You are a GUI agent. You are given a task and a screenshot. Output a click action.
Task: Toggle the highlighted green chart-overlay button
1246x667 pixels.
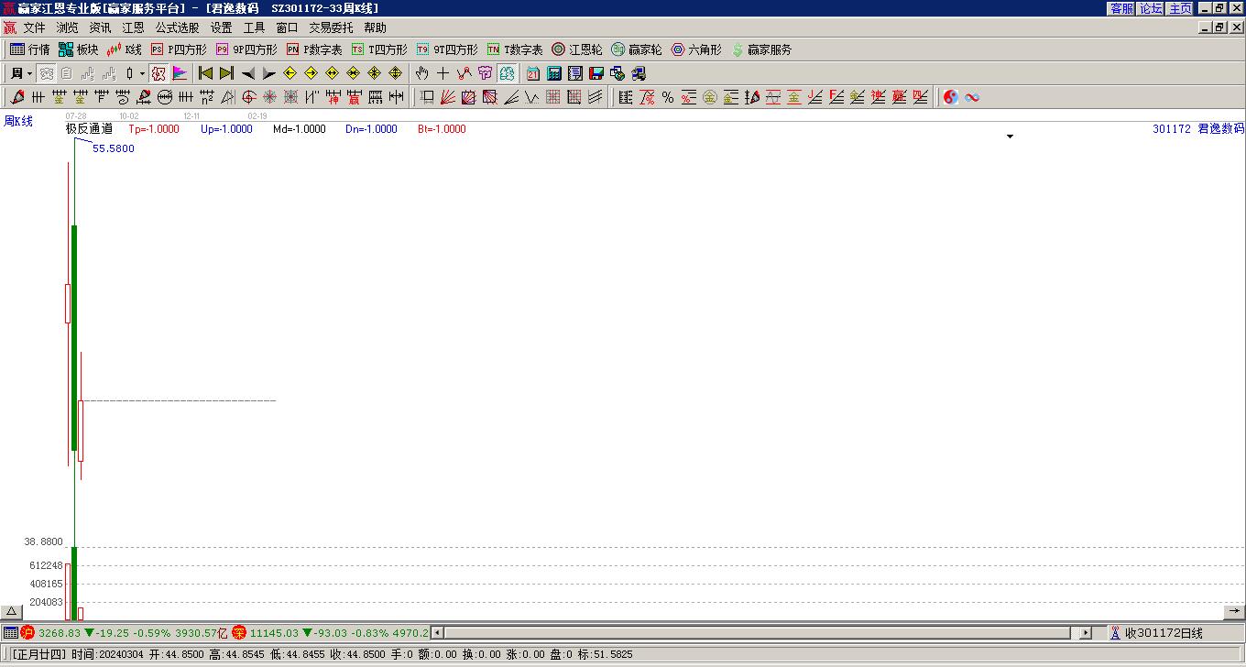pos(508,73)
